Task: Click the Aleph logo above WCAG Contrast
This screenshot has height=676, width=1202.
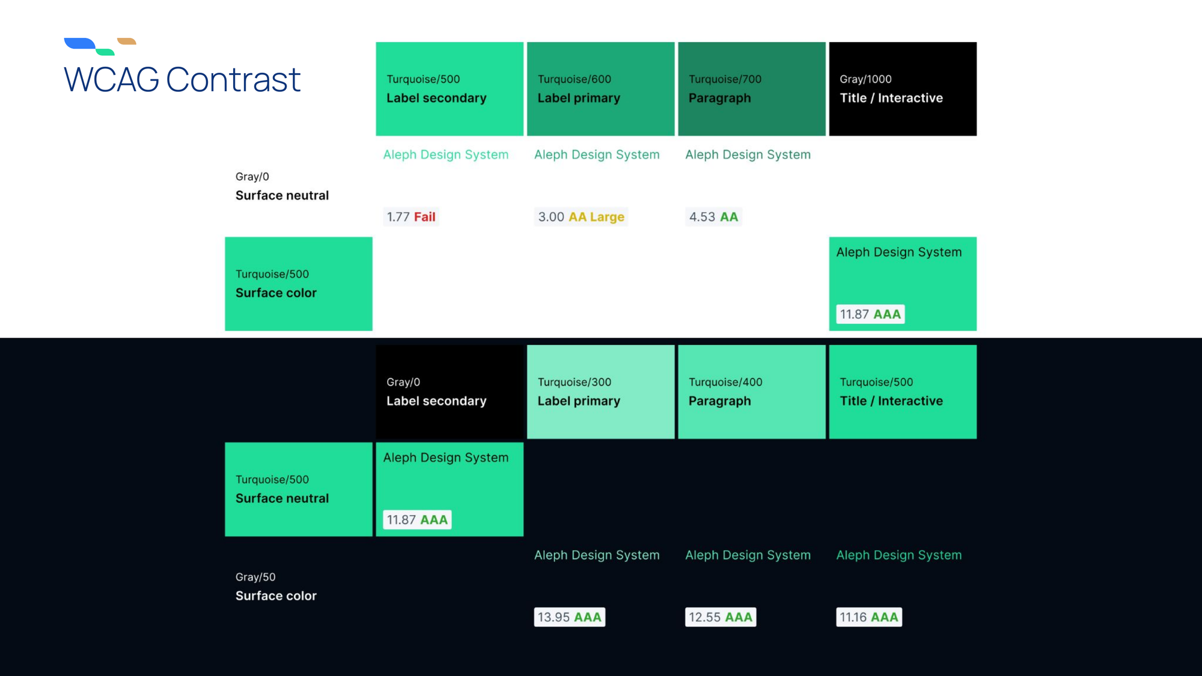Action: coord(100,46)
